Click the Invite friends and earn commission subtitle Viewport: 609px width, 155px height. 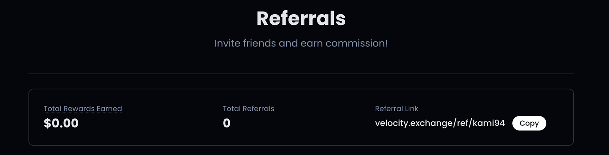[301, 43]
